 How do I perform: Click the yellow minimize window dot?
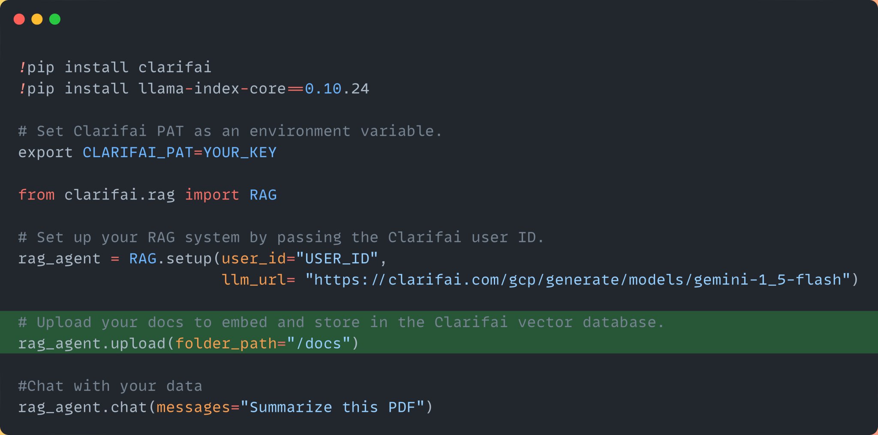[x=37, y=19]
